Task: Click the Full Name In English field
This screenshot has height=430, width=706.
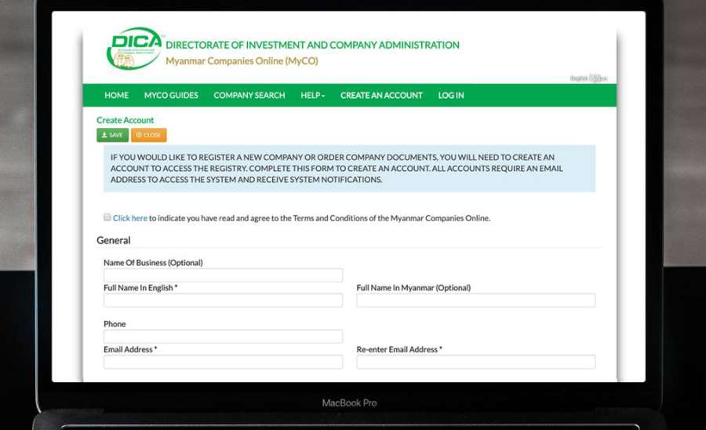Action: coord(223,301)
